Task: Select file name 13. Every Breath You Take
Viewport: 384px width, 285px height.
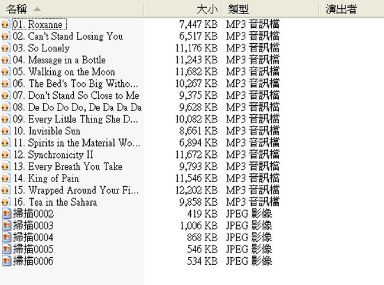Action: tap(67, 167)
